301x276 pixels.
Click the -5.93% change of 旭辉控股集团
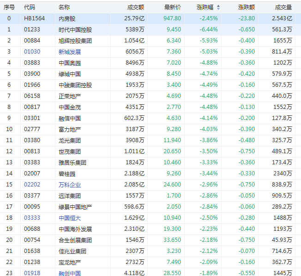(x=209, y=41)
